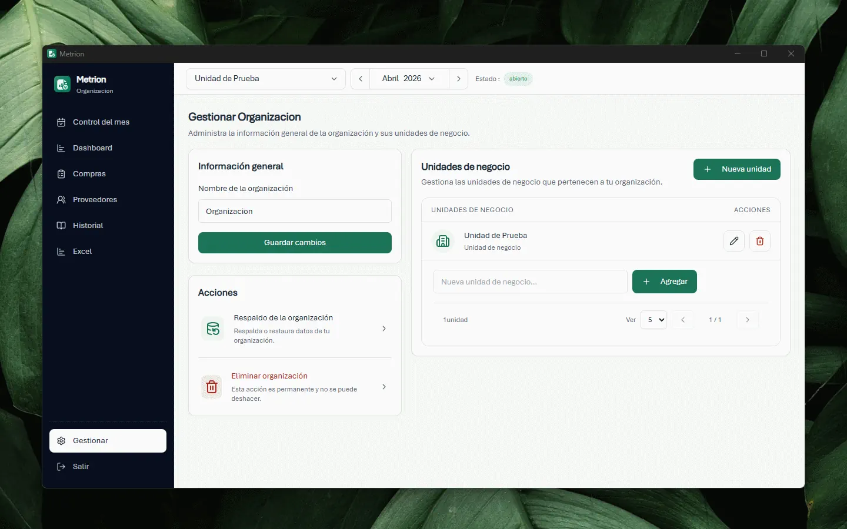The height and width of the screenshot is (529, 847).
Task: Delete Unidad de Prueba with trash icon
Action: tap(760, 241)
